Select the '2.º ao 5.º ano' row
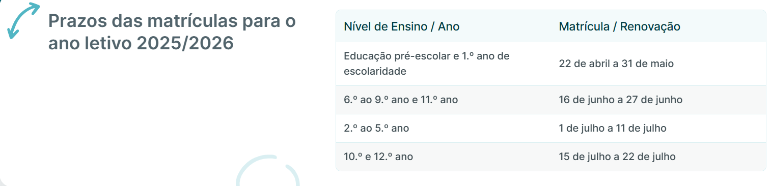 pos(551,128)
